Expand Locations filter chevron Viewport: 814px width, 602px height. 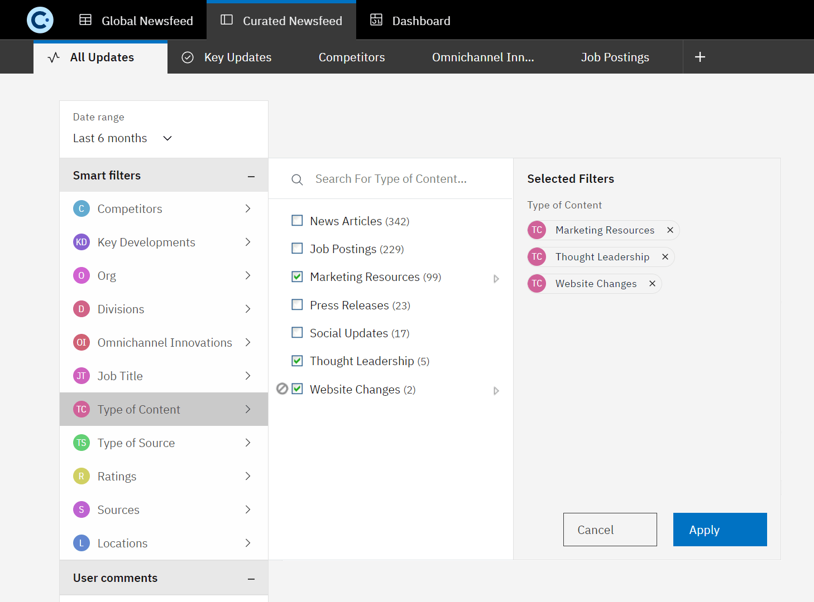tap(248, 543)
